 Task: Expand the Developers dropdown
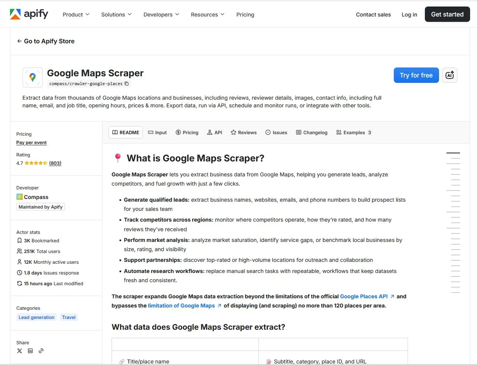pyautogui.click(x=161, y=15)
